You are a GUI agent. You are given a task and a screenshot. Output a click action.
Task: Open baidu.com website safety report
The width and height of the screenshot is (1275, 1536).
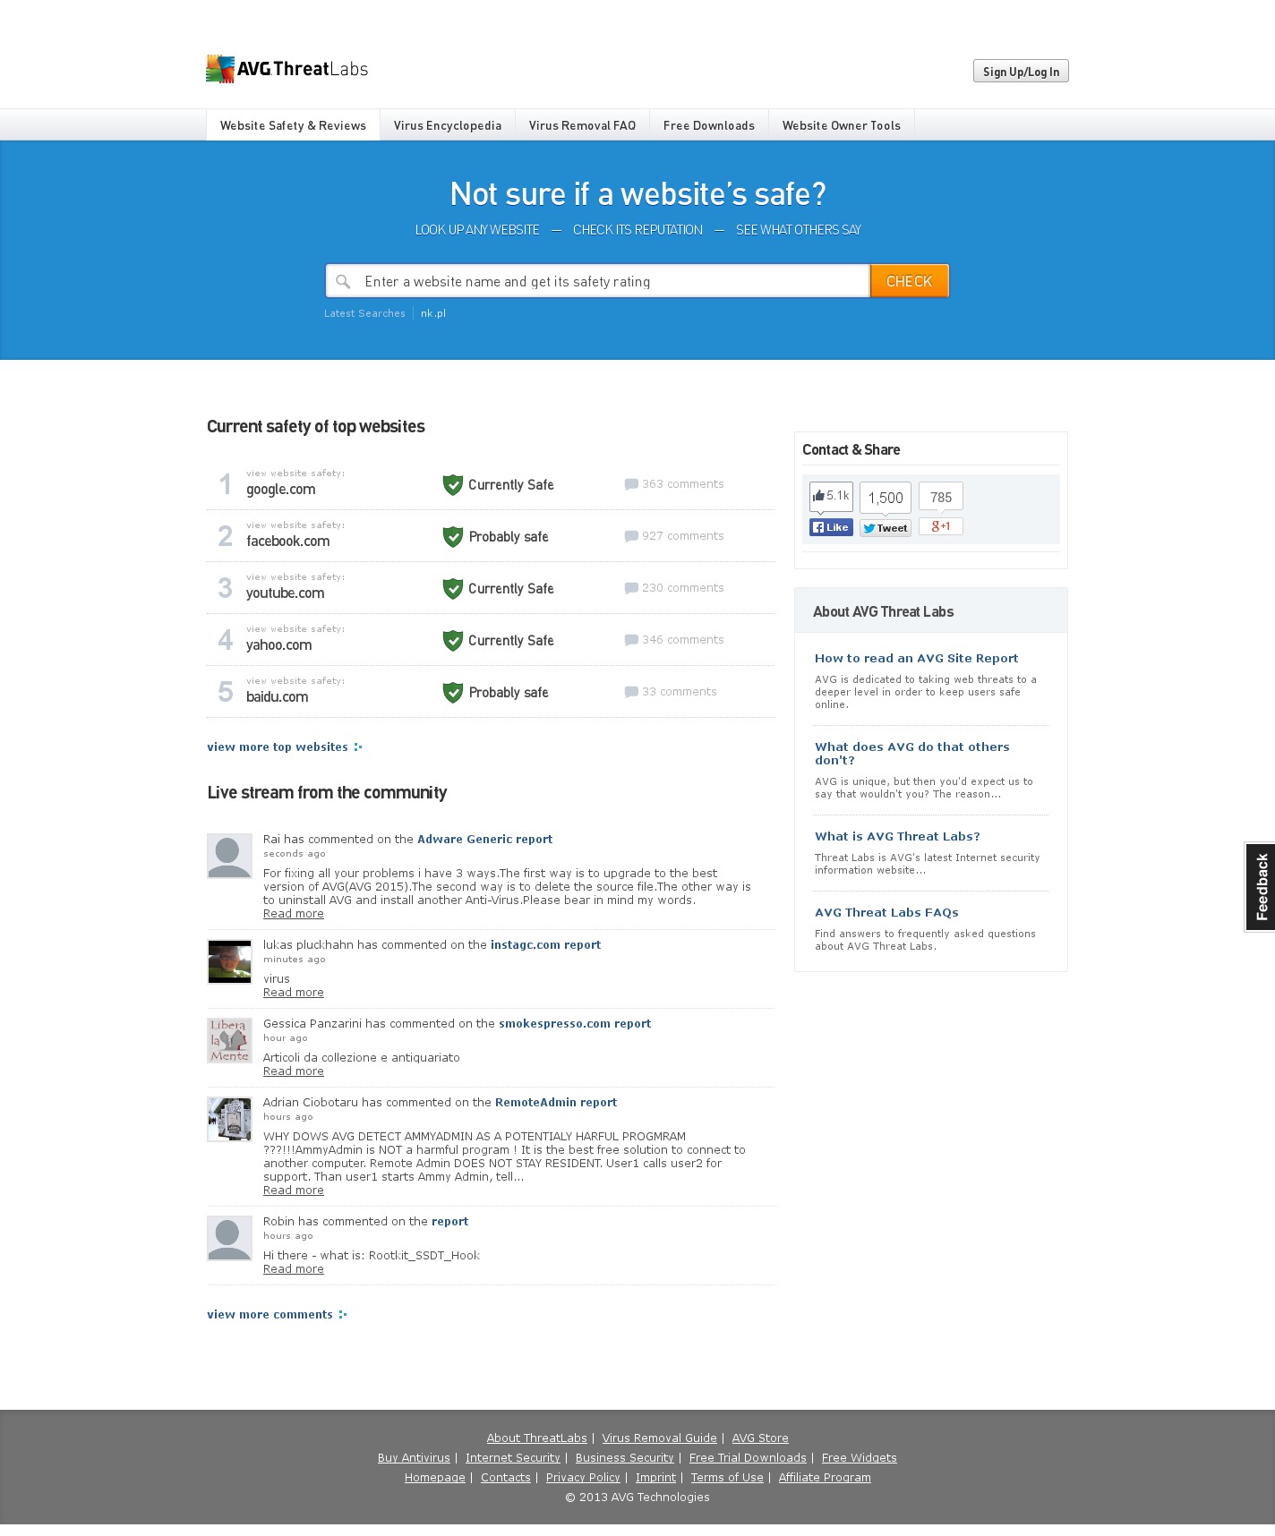pos(278,697)
